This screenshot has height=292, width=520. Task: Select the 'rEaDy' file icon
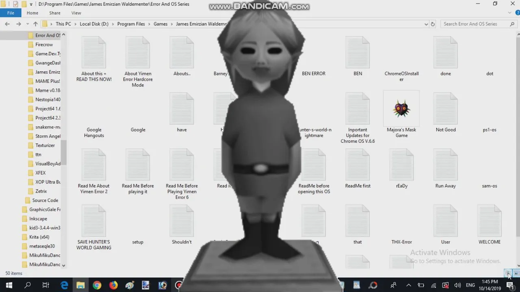coord(401,165)
